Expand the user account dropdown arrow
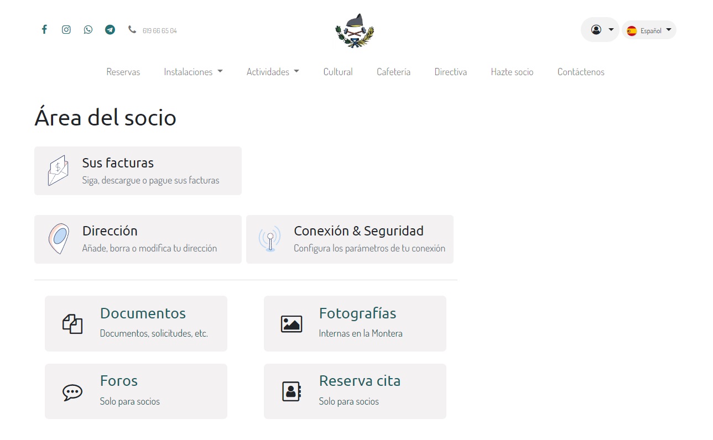The image size is (713, 440). [611, 30]
